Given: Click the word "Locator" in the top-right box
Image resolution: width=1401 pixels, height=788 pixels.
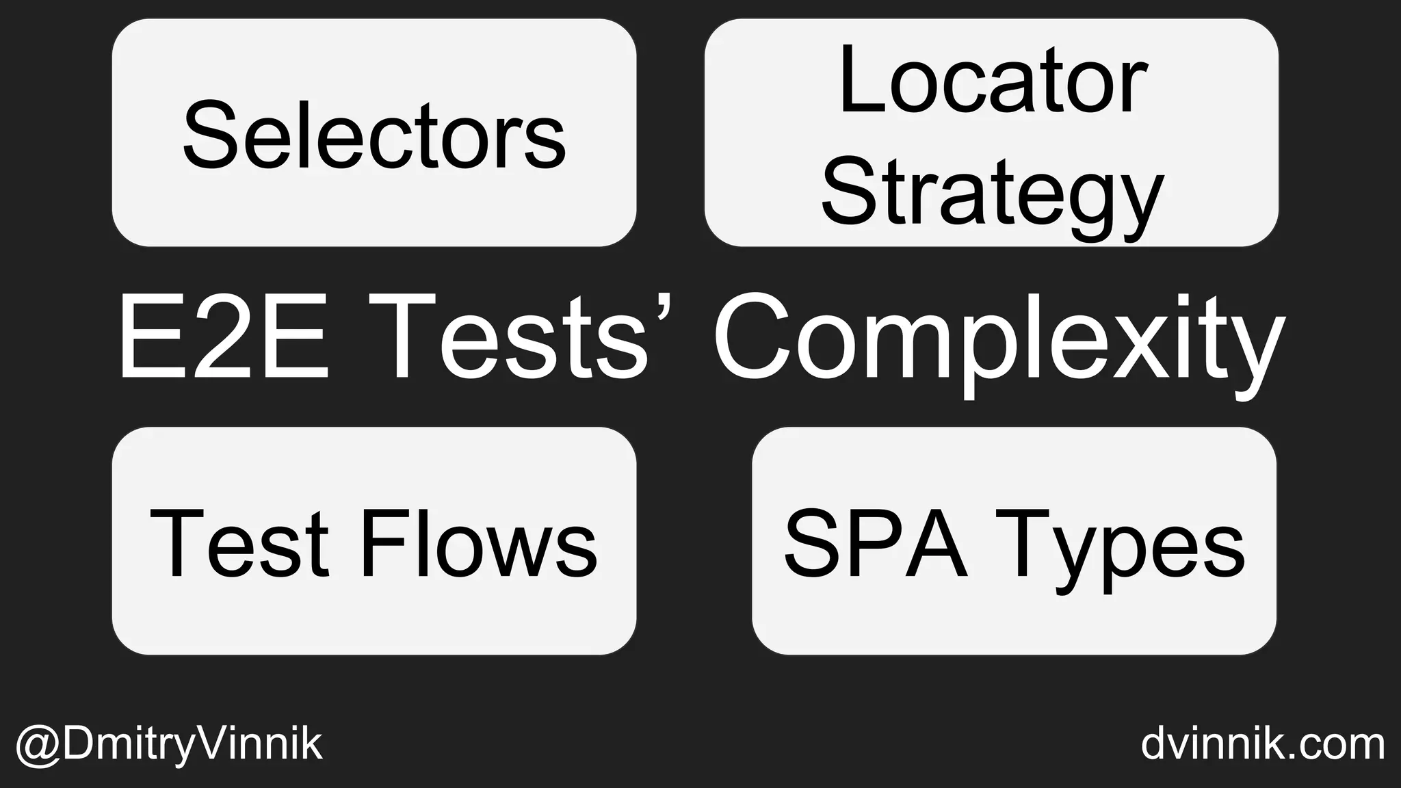Looking at the screenshot, I should click(x=993, y=82).
